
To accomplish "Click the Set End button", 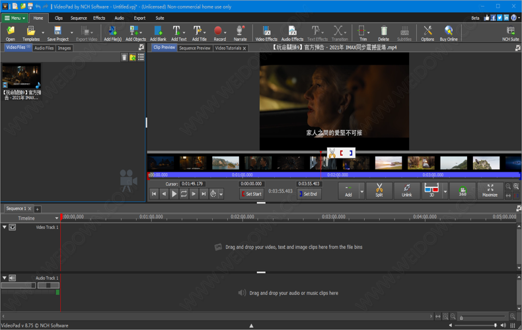I will pos(309,194).
